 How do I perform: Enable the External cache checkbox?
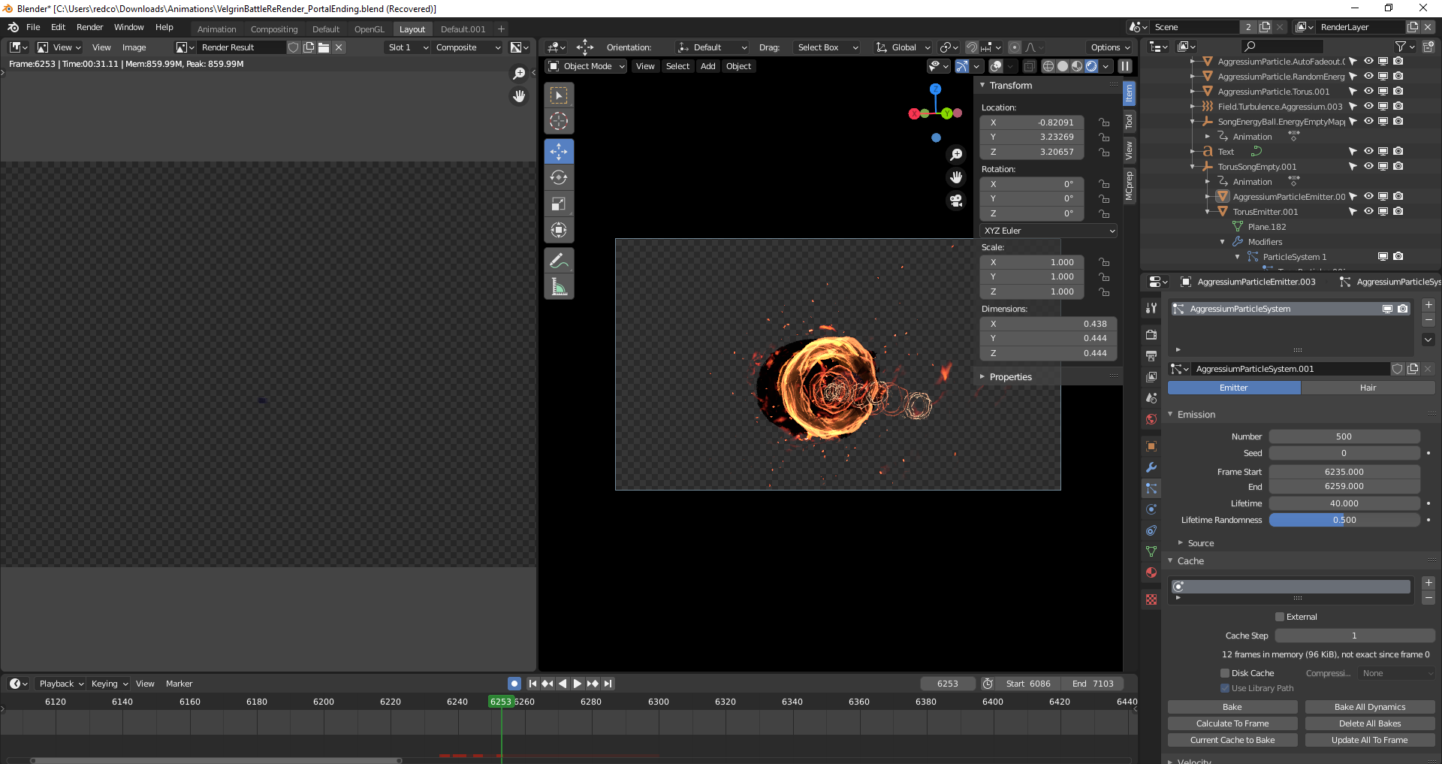point(1280,617)
